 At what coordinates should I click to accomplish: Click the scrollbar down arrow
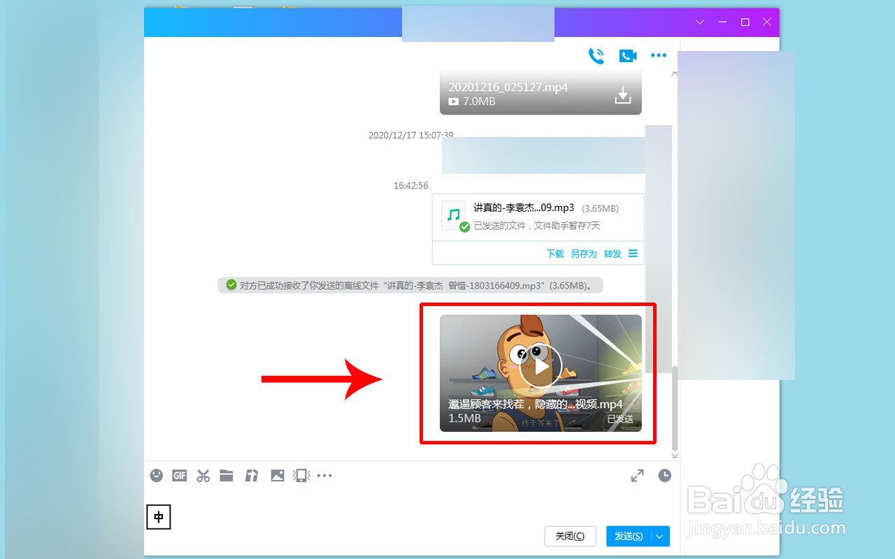point(675,456)
